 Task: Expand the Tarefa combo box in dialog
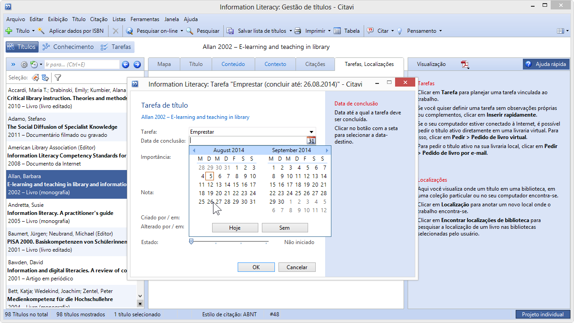pos(311,132)
